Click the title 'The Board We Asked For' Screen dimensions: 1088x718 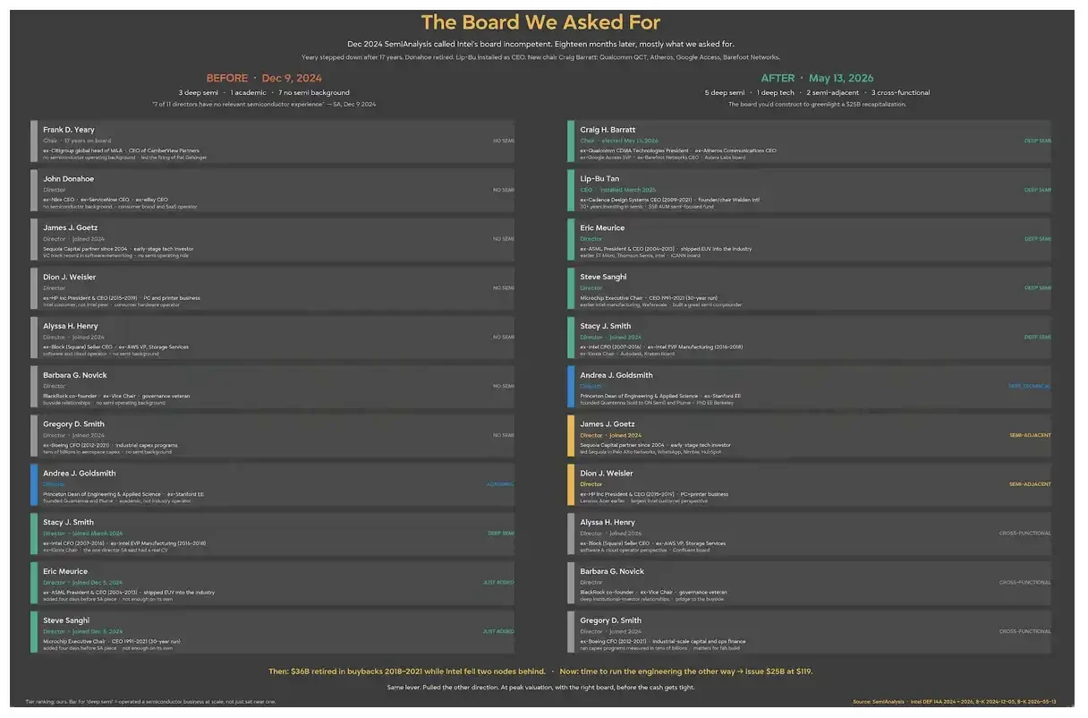[x=540, y=22]
